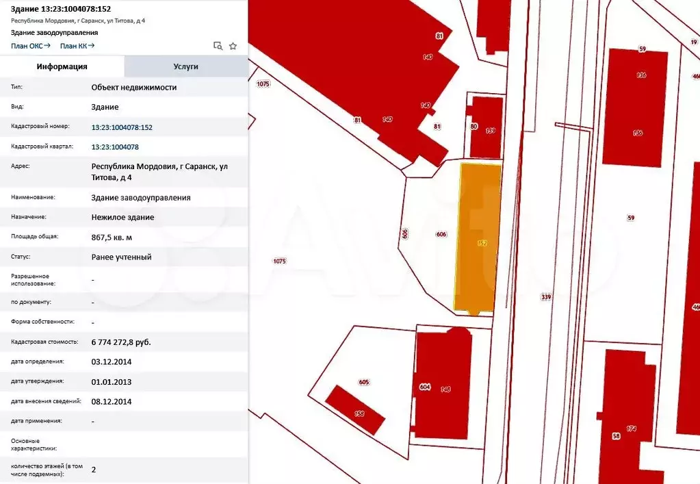Select red building 158 on the map

pos(355,410)
